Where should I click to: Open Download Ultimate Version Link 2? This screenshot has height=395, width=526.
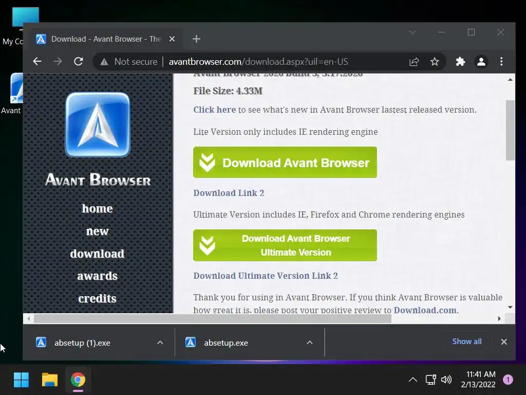pyautogui.click(x=266, y=276)
